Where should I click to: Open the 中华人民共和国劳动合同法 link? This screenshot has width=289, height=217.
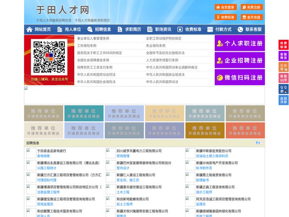click(x=96, y=75)
